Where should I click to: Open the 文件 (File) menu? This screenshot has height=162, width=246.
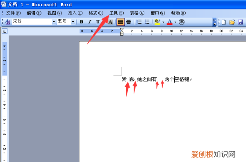[x=14, y=13]
